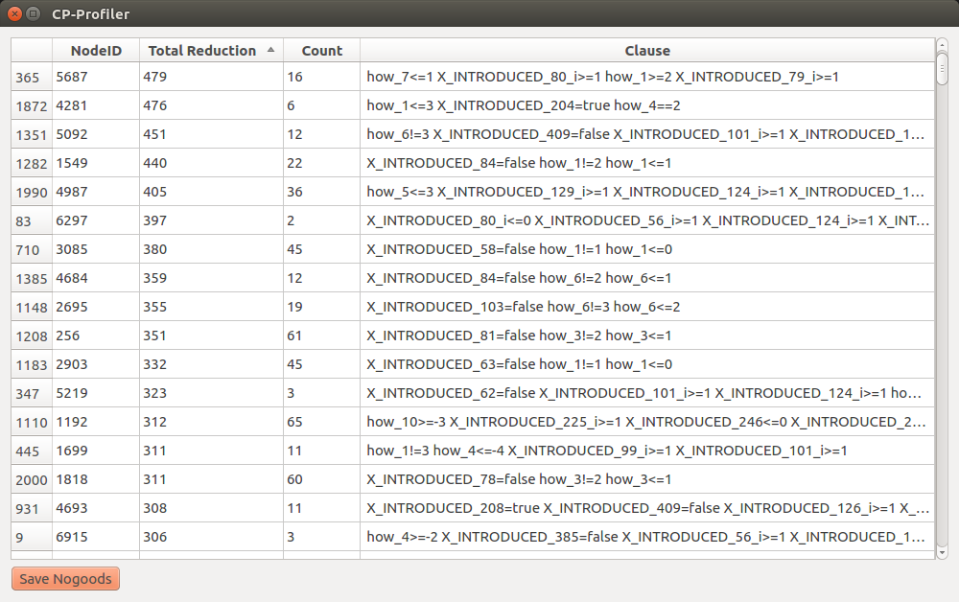The height and width of the screenshot is (602, 959).
Task: Click the Clause column header
Action: [647, 51]
